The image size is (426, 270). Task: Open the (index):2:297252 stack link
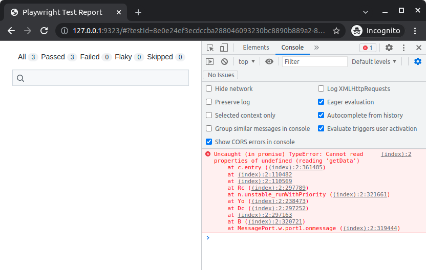279,208
